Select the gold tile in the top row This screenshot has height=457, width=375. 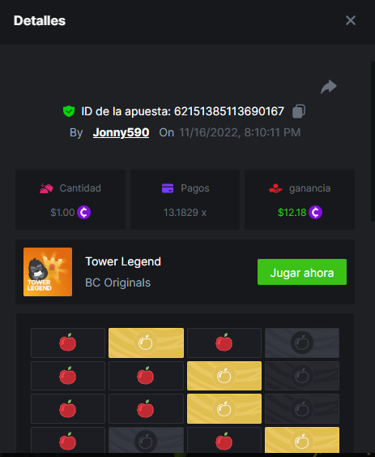pyautogui.click(x=146, y=343)
